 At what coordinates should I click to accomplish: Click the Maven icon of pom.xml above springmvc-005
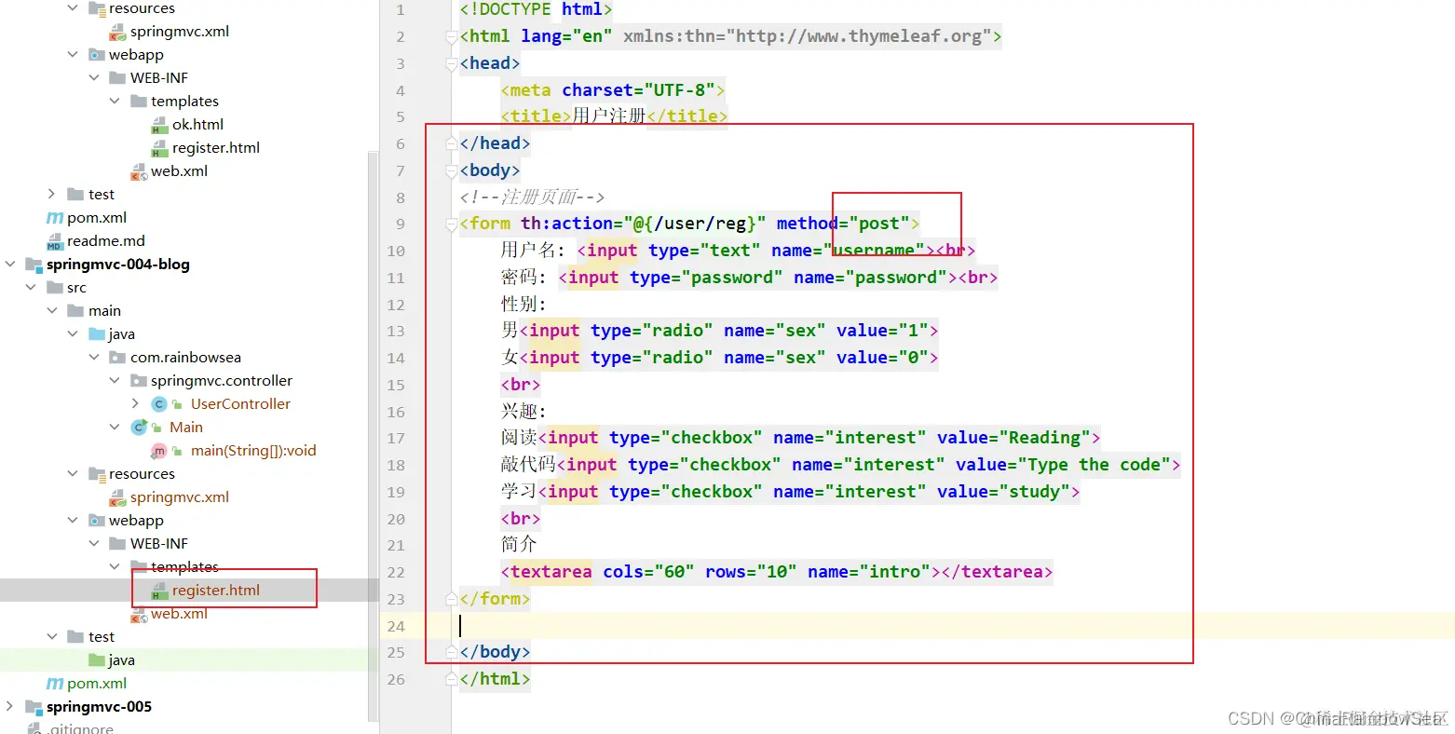click(x=55, y=684)
